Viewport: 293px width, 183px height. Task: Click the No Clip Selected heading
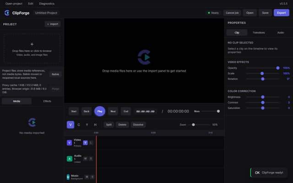pos(240,43)
